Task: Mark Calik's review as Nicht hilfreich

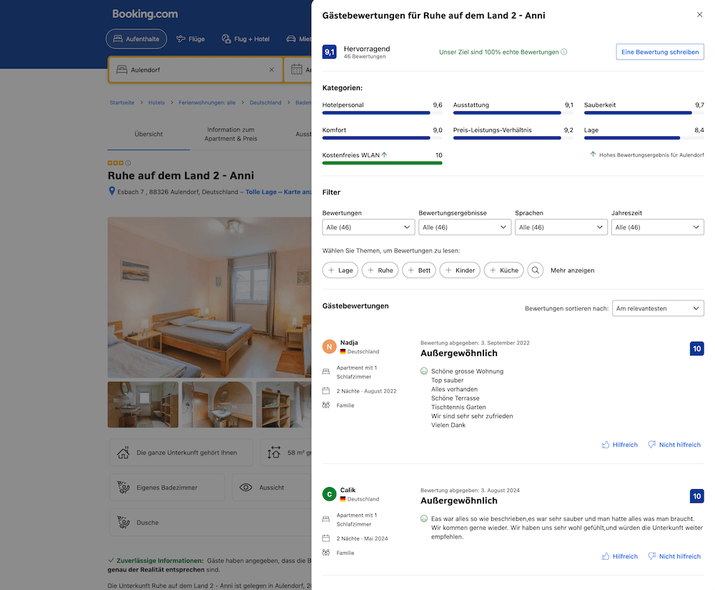Action: pos(674,556)
